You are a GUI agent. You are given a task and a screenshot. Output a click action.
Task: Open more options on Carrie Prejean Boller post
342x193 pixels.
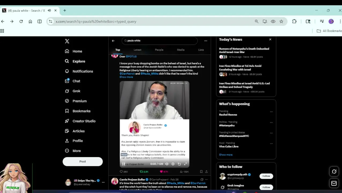pos(207,180)
